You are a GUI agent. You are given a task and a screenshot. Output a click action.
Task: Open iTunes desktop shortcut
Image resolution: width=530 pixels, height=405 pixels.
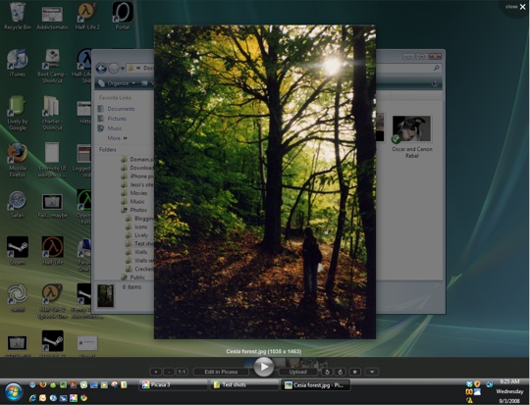(18, 63)
